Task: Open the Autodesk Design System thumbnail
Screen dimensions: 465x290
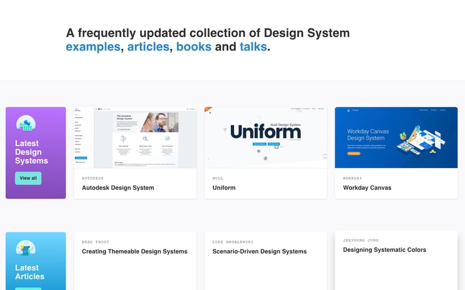Action: pyautogui.click(x=135, y=137)
